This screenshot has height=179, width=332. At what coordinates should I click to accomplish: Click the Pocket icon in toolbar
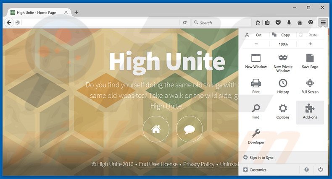[278, 23]
